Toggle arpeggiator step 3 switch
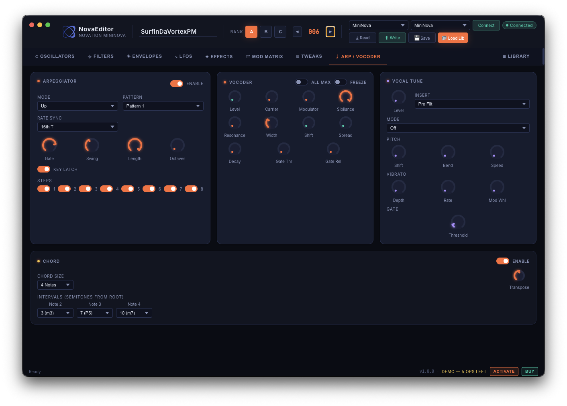Viewport: 567px width, 406px height. click(x=85, y=189)
